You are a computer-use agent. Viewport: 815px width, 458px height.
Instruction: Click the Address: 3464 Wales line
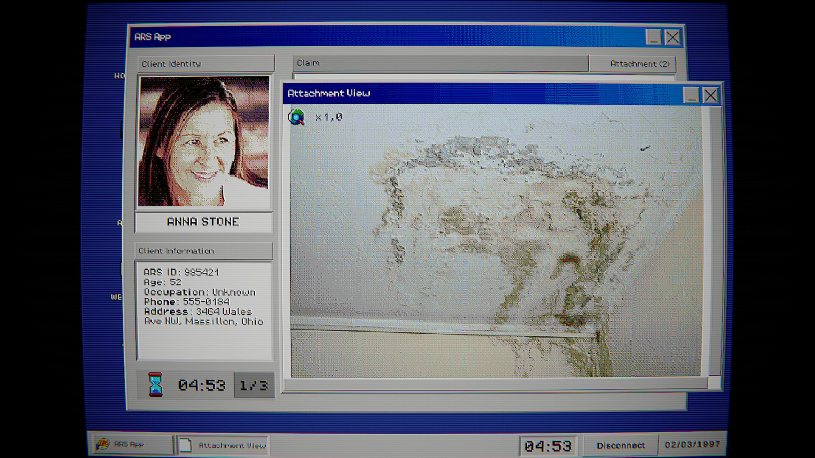[198, 312]
